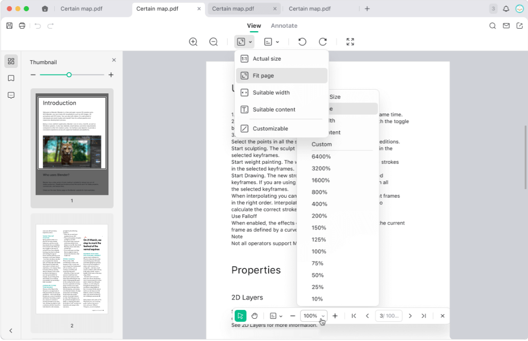Enter fullscreen mode
The height and width of the screenshot is (341, 528).
pos(350,42)
